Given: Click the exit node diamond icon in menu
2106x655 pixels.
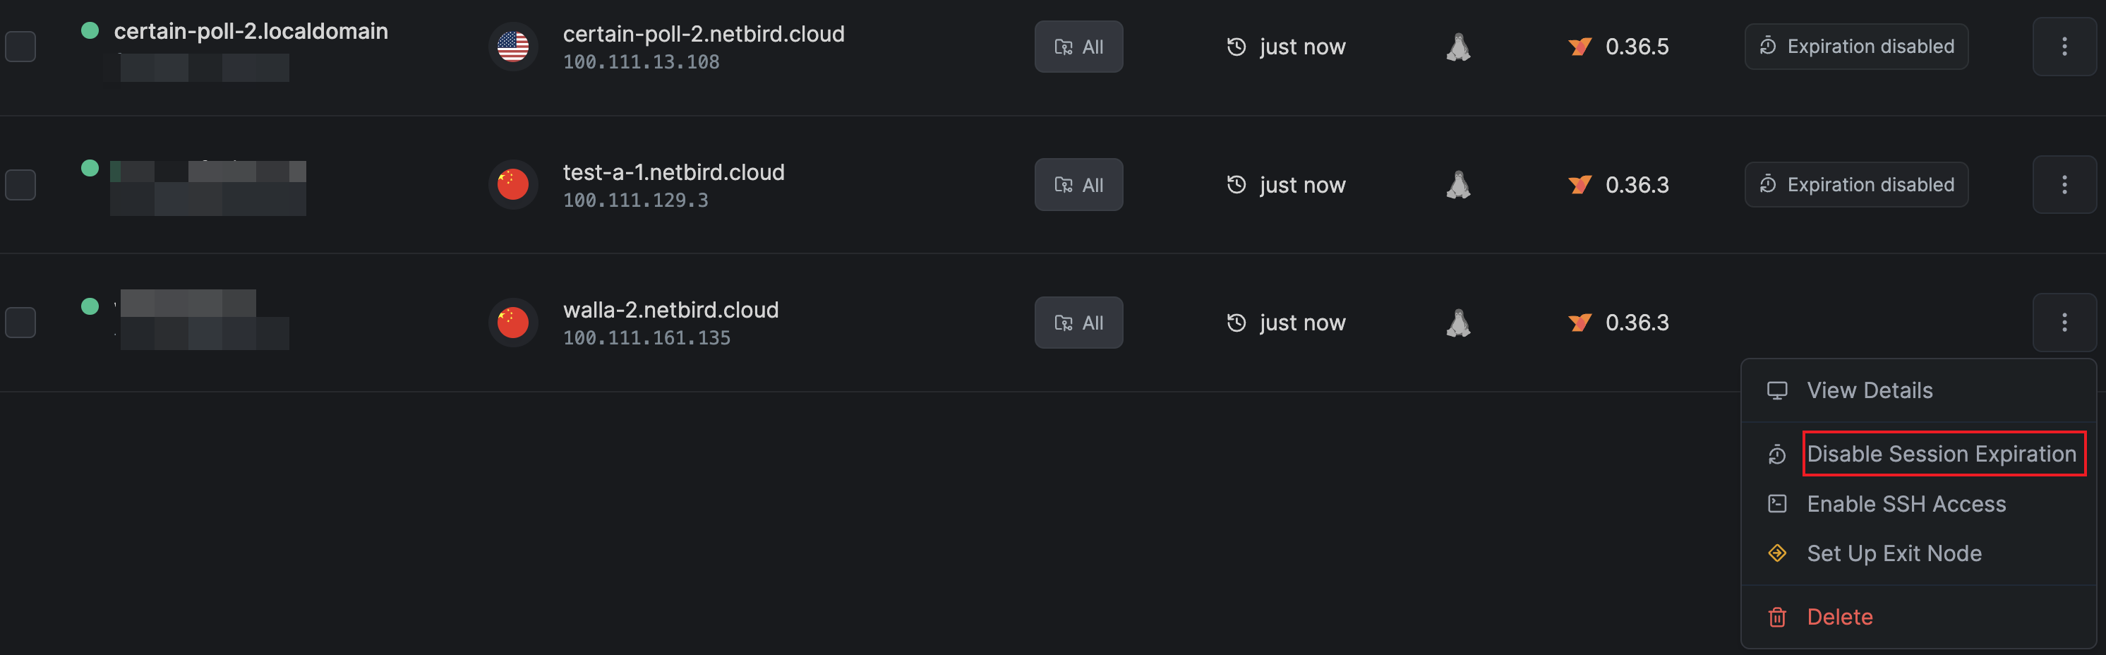Looking at the screenshot, I should click(x=1776, y=553).
